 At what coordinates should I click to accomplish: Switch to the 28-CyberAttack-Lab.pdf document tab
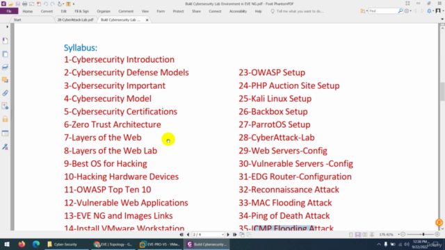pos(75,20)
